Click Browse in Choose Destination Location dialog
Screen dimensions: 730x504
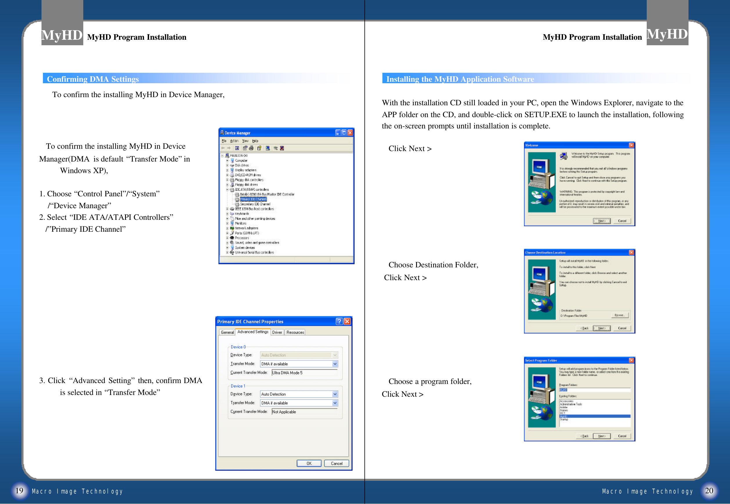pyautogui.click(x=620, y=315)
